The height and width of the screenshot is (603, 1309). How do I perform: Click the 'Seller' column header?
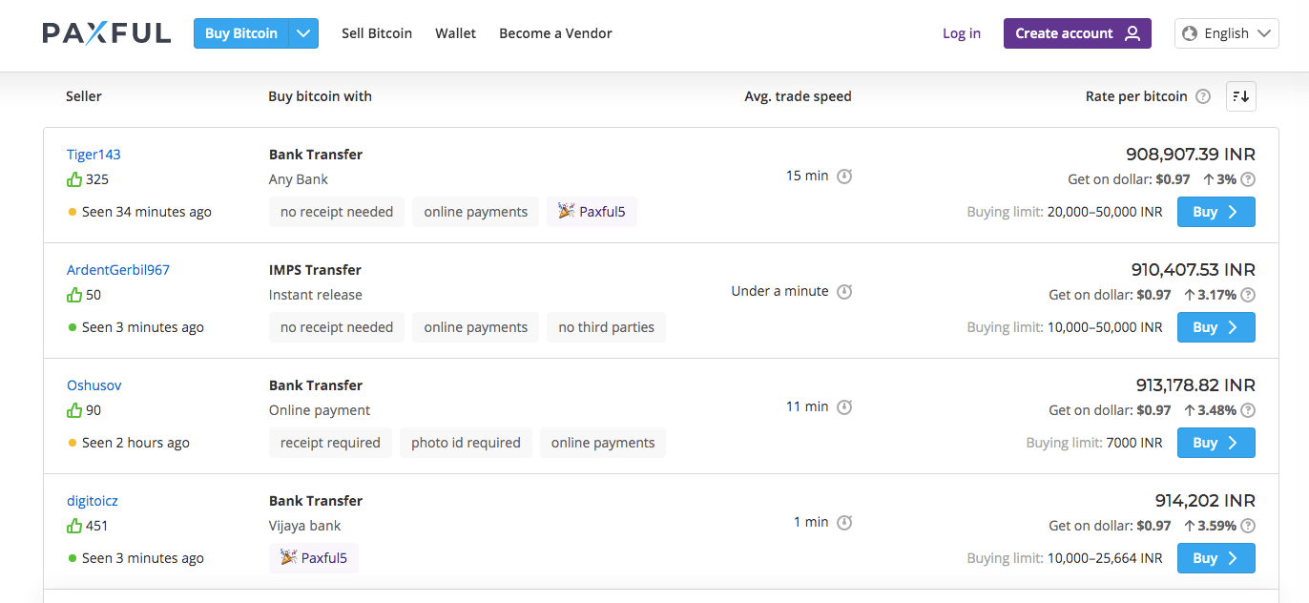[x=84, y=96]
